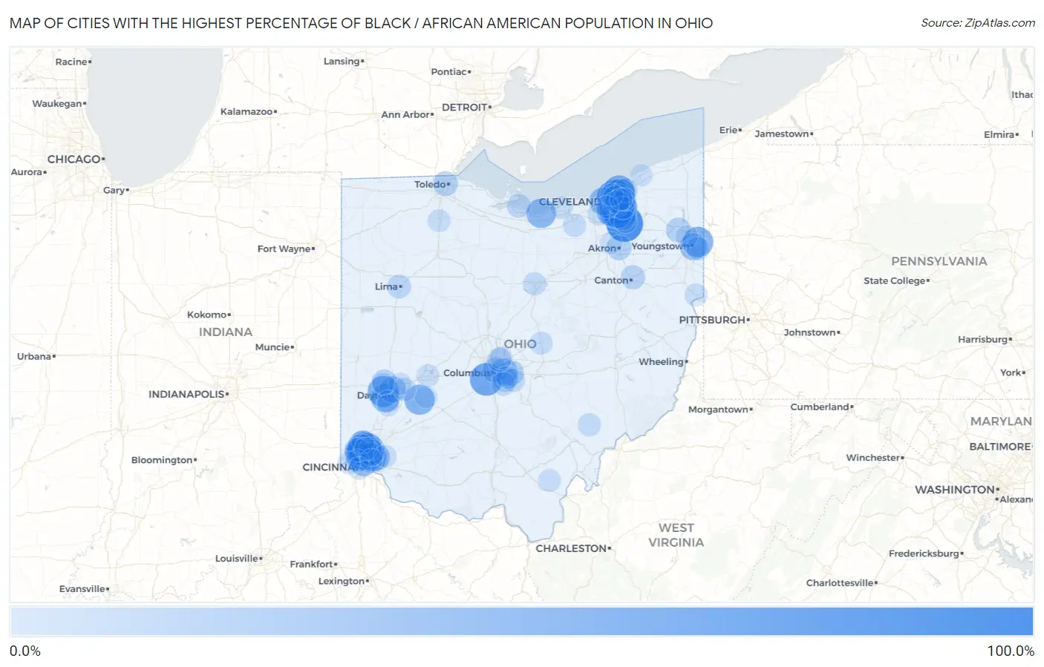Click the map title text
The image size is (1044, 667).
[359, 23]
